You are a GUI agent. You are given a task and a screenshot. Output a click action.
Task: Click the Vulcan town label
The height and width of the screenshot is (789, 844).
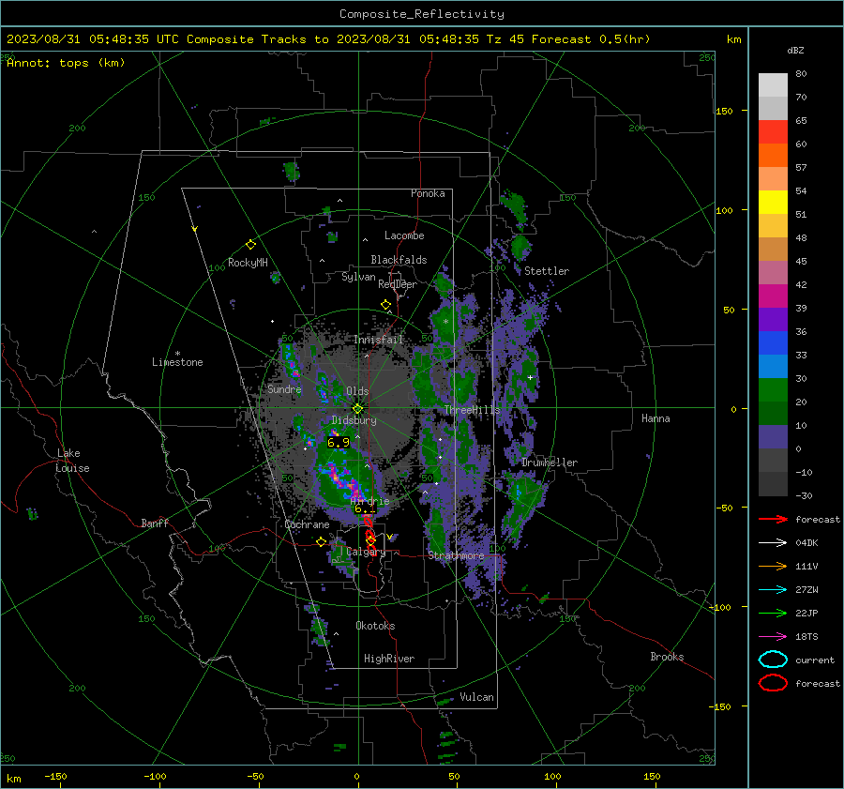[x=477, y=697]
